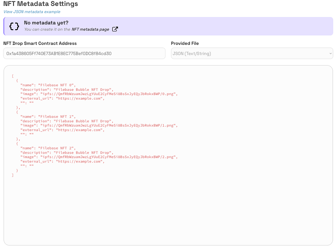Click the opening square bracket in JSON
The image size is (336, 248).
[13, 76]
